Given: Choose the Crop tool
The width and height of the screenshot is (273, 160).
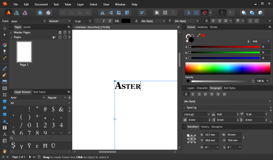Looking at the screenshot, I should (5, 95).
